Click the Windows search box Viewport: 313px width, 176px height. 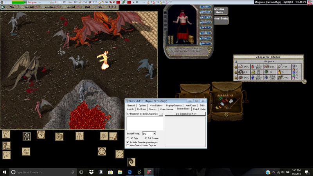(43, 172)
